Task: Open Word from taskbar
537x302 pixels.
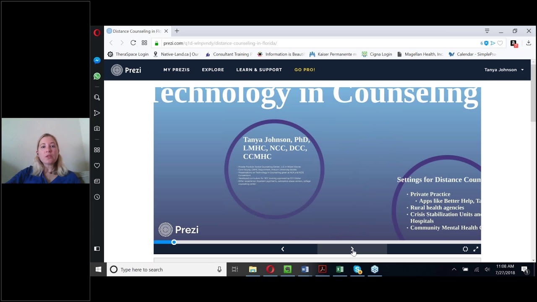Action: click(305, 269)
